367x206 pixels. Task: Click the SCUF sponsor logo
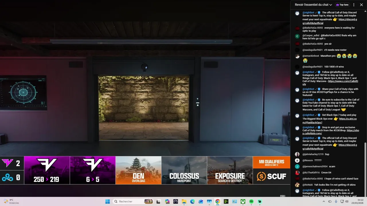click(271, 176)
